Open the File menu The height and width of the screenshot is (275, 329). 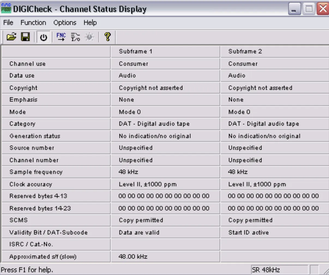pos(8,23)
